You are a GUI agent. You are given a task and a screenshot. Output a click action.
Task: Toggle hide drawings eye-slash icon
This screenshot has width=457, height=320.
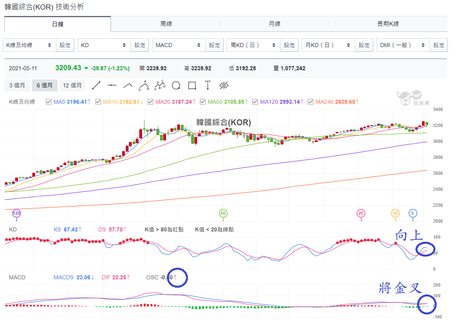(224, 85)
